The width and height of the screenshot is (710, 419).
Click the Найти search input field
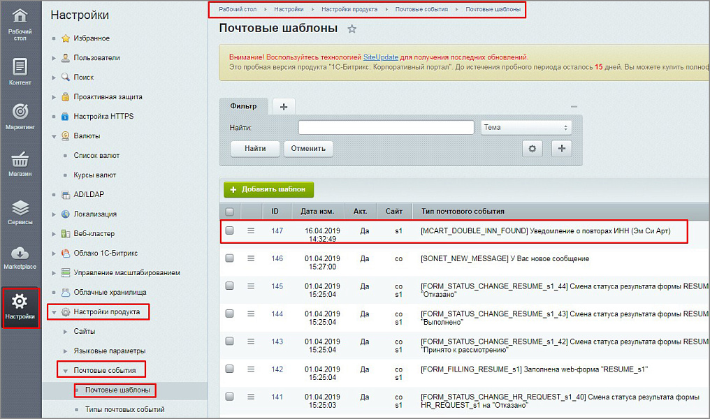(x=386, y=127)
